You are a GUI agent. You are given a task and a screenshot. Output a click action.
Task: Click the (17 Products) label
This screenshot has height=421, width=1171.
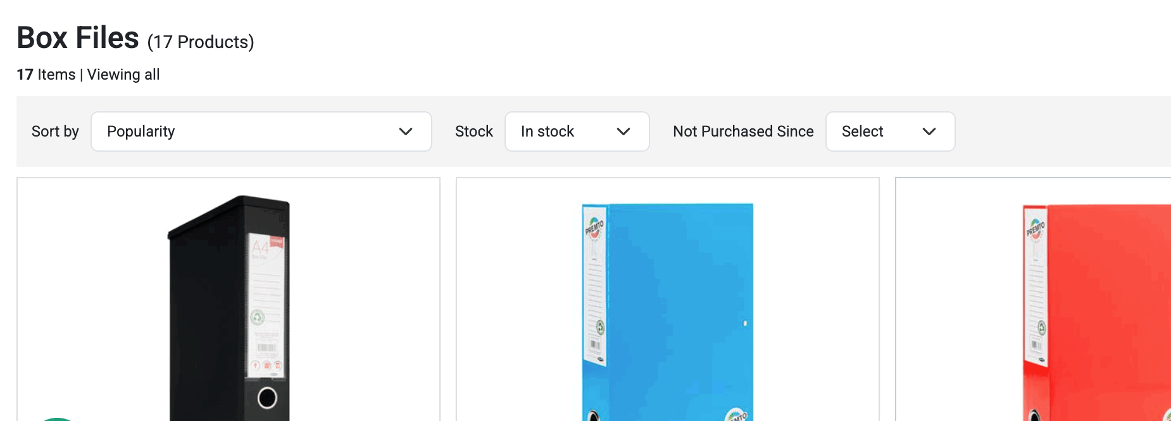click(199, 42)
